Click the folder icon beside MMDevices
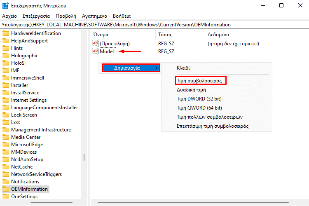 pos(6,152)
